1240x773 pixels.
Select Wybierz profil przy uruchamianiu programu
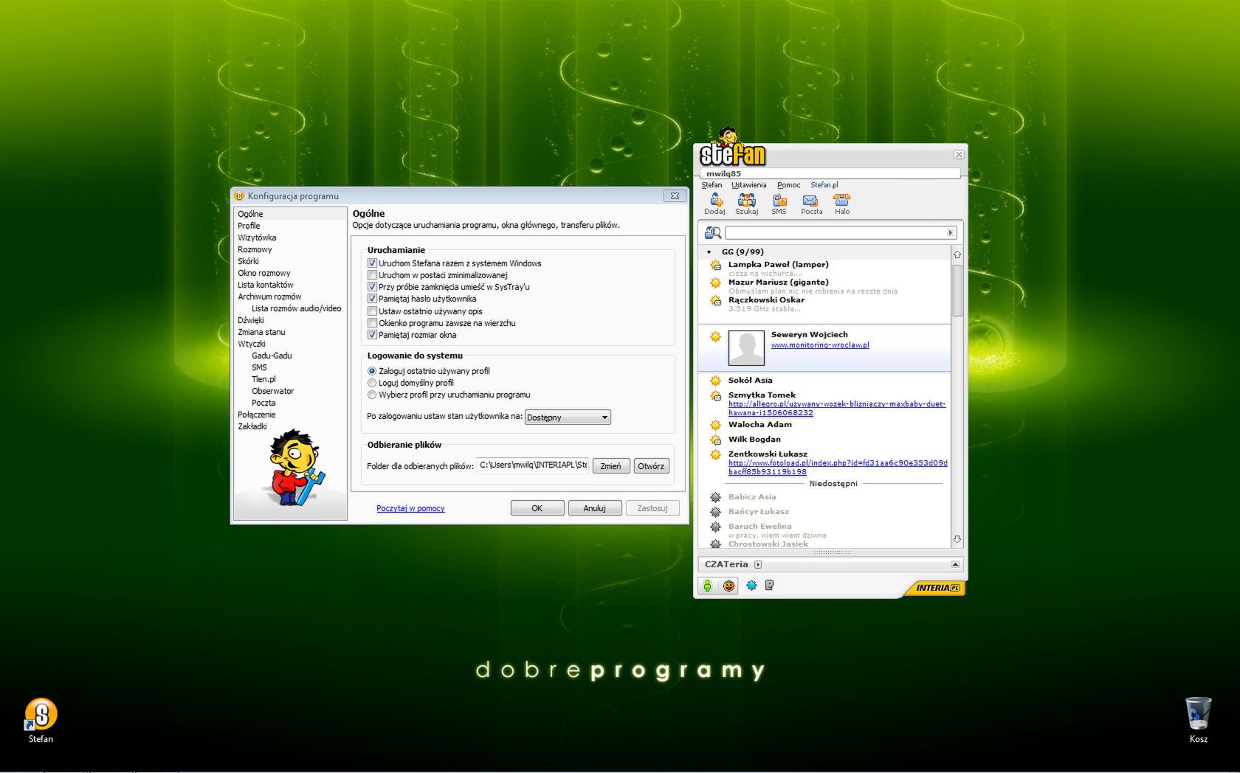(372, 395)
